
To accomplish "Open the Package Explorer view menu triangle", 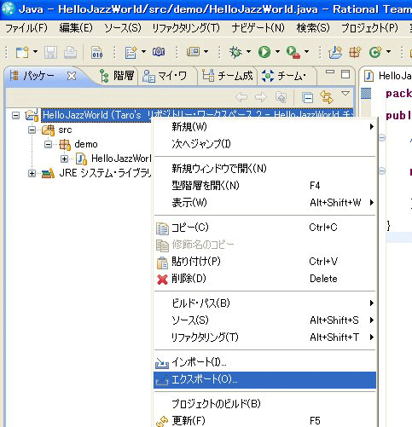I will tap(345, 93).
